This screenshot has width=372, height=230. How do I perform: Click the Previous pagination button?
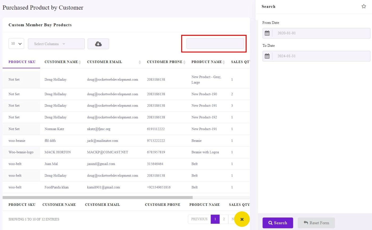pyautogui.click(x=199, y=219)
